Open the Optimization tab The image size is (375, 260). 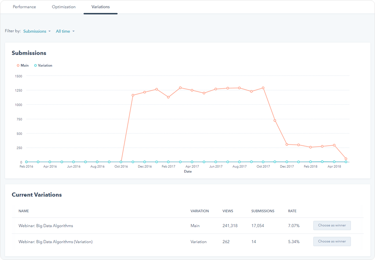coord(64,7)
